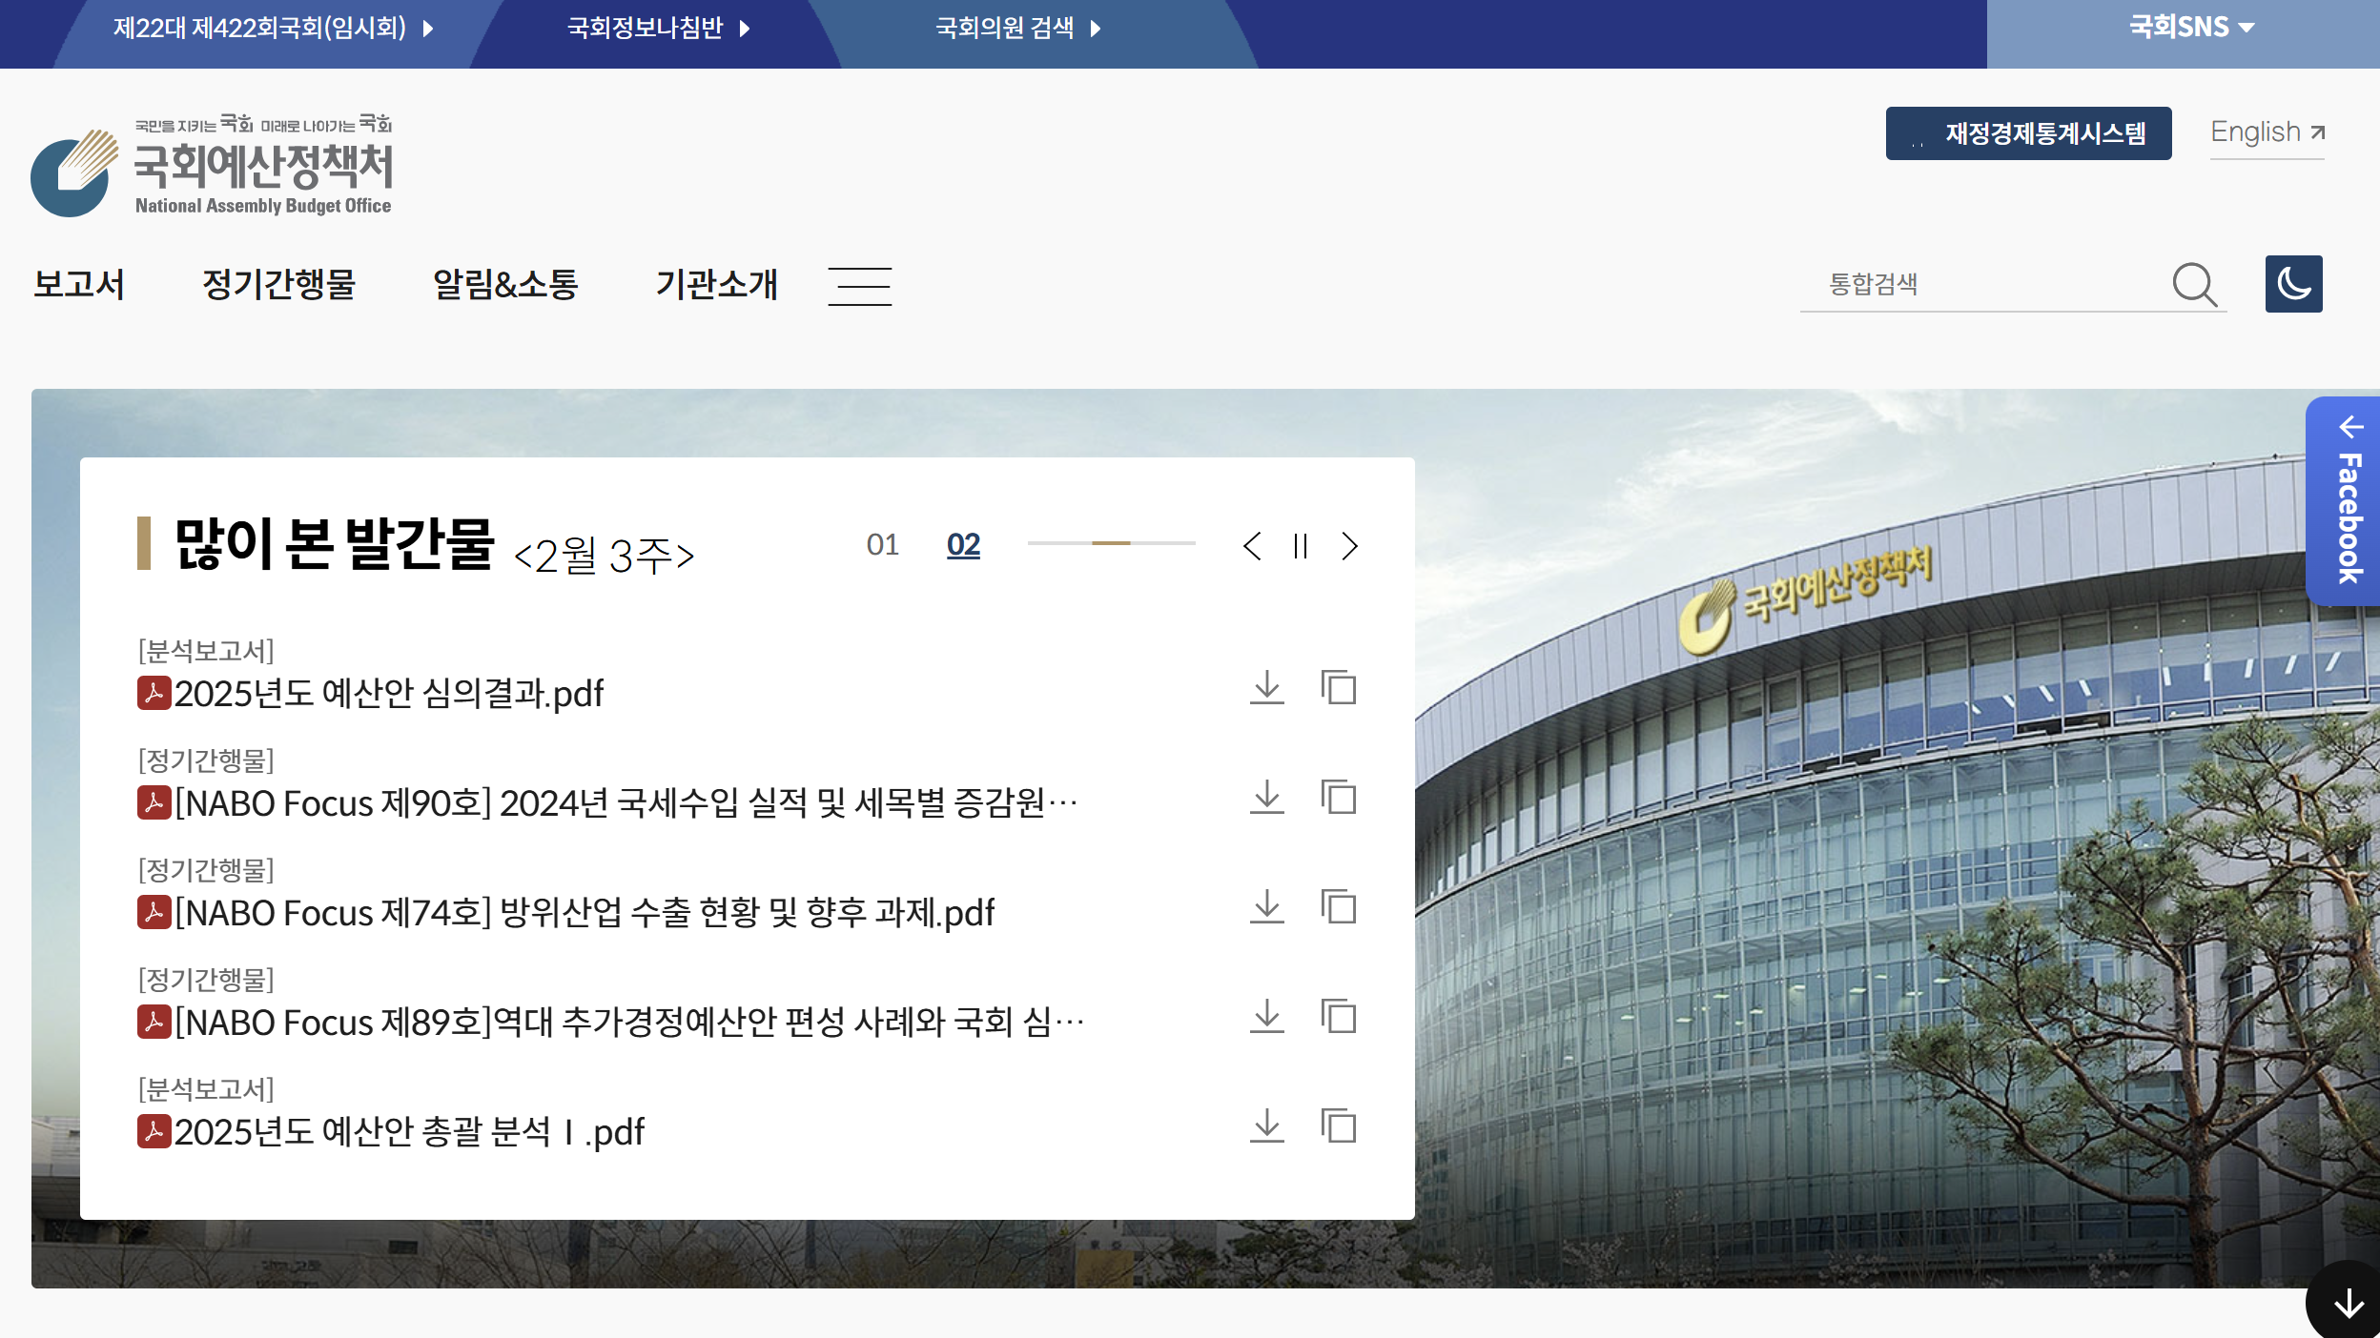Download the 2025년도 예산안 총괄 분석 Ⅰ PDF
Screen dimensions: 2380x1338
(1268, 1127)
